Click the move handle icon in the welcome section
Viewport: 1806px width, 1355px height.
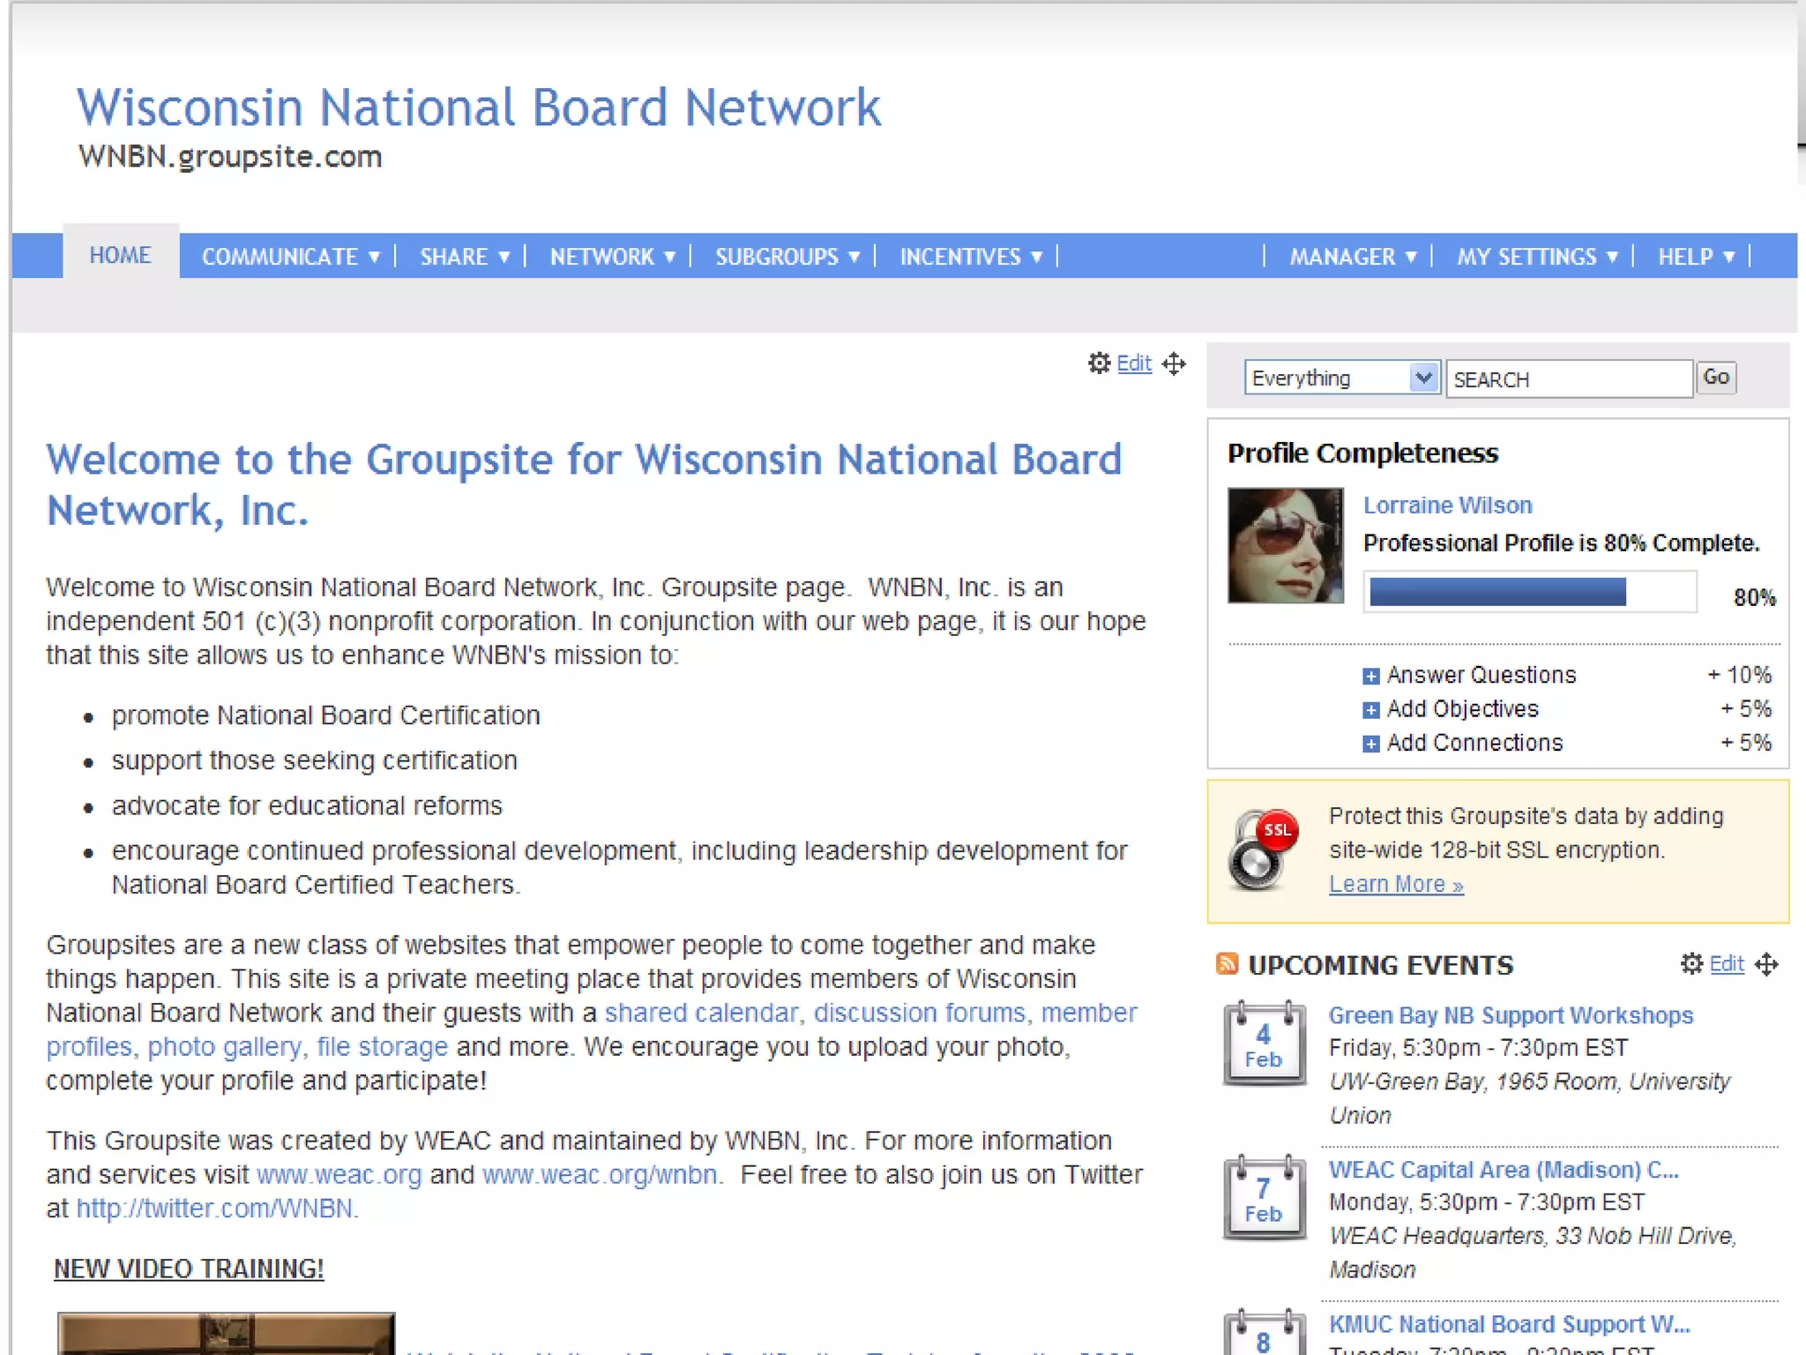(1174, 363)
